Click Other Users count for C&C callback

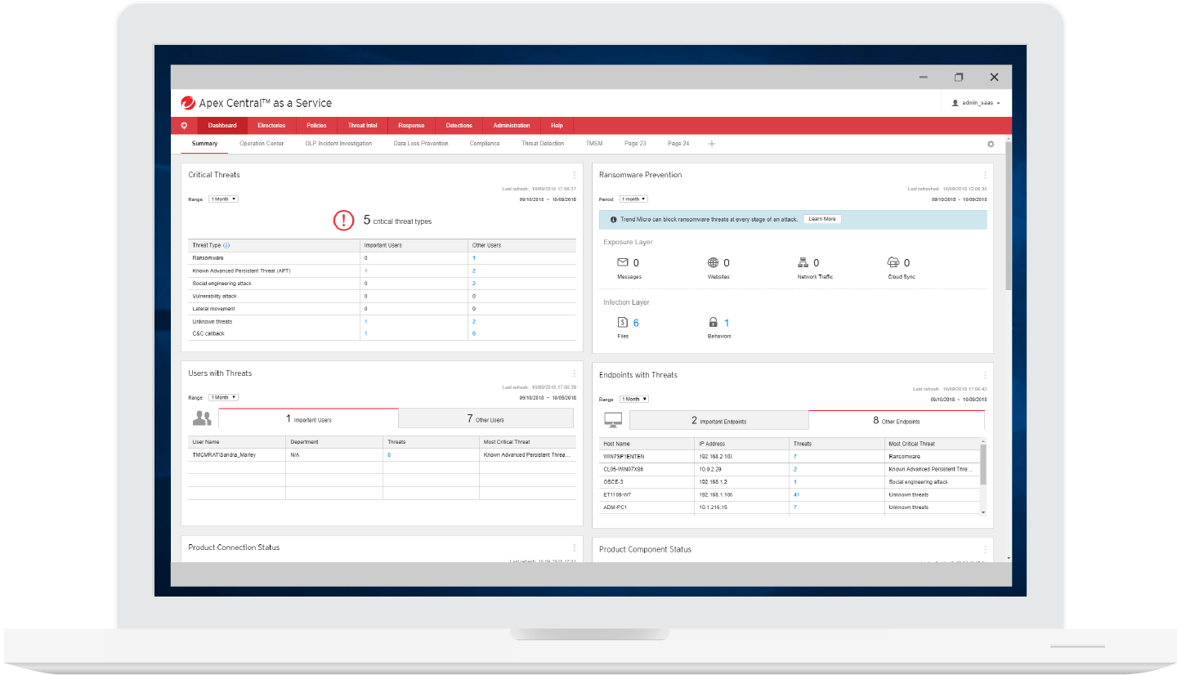pyautogui.click(x=474, y=333)
